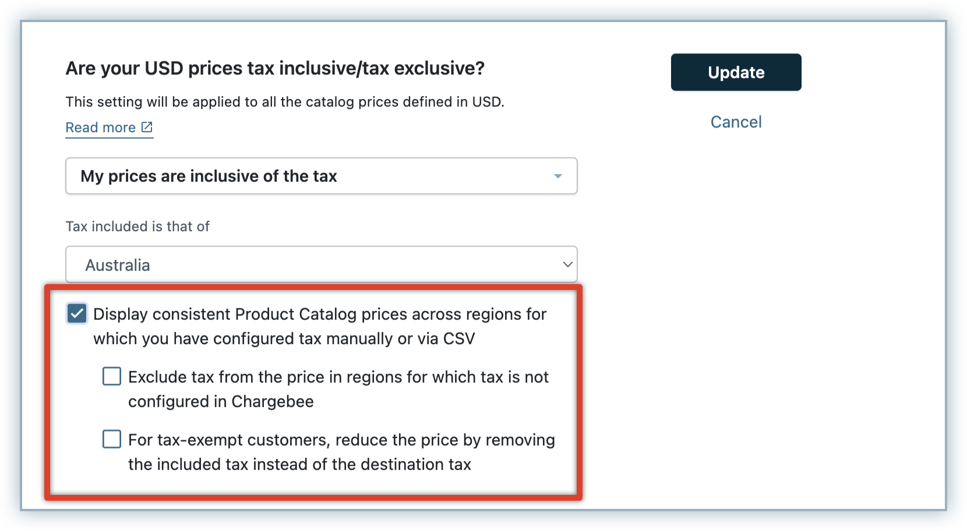Uncheck Display consistent Product Catalog prices
Viewport: 967px width, 531px height.
point(77,314)
